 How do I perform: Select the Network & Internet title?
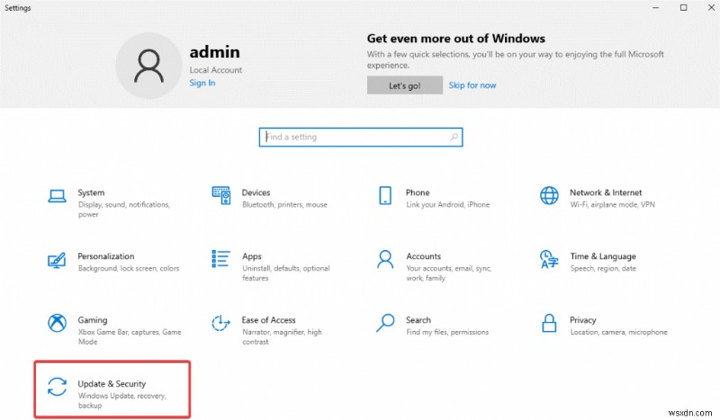coord(606,192)
